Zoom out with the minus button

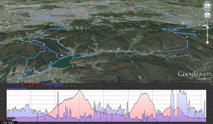(207, 43)
